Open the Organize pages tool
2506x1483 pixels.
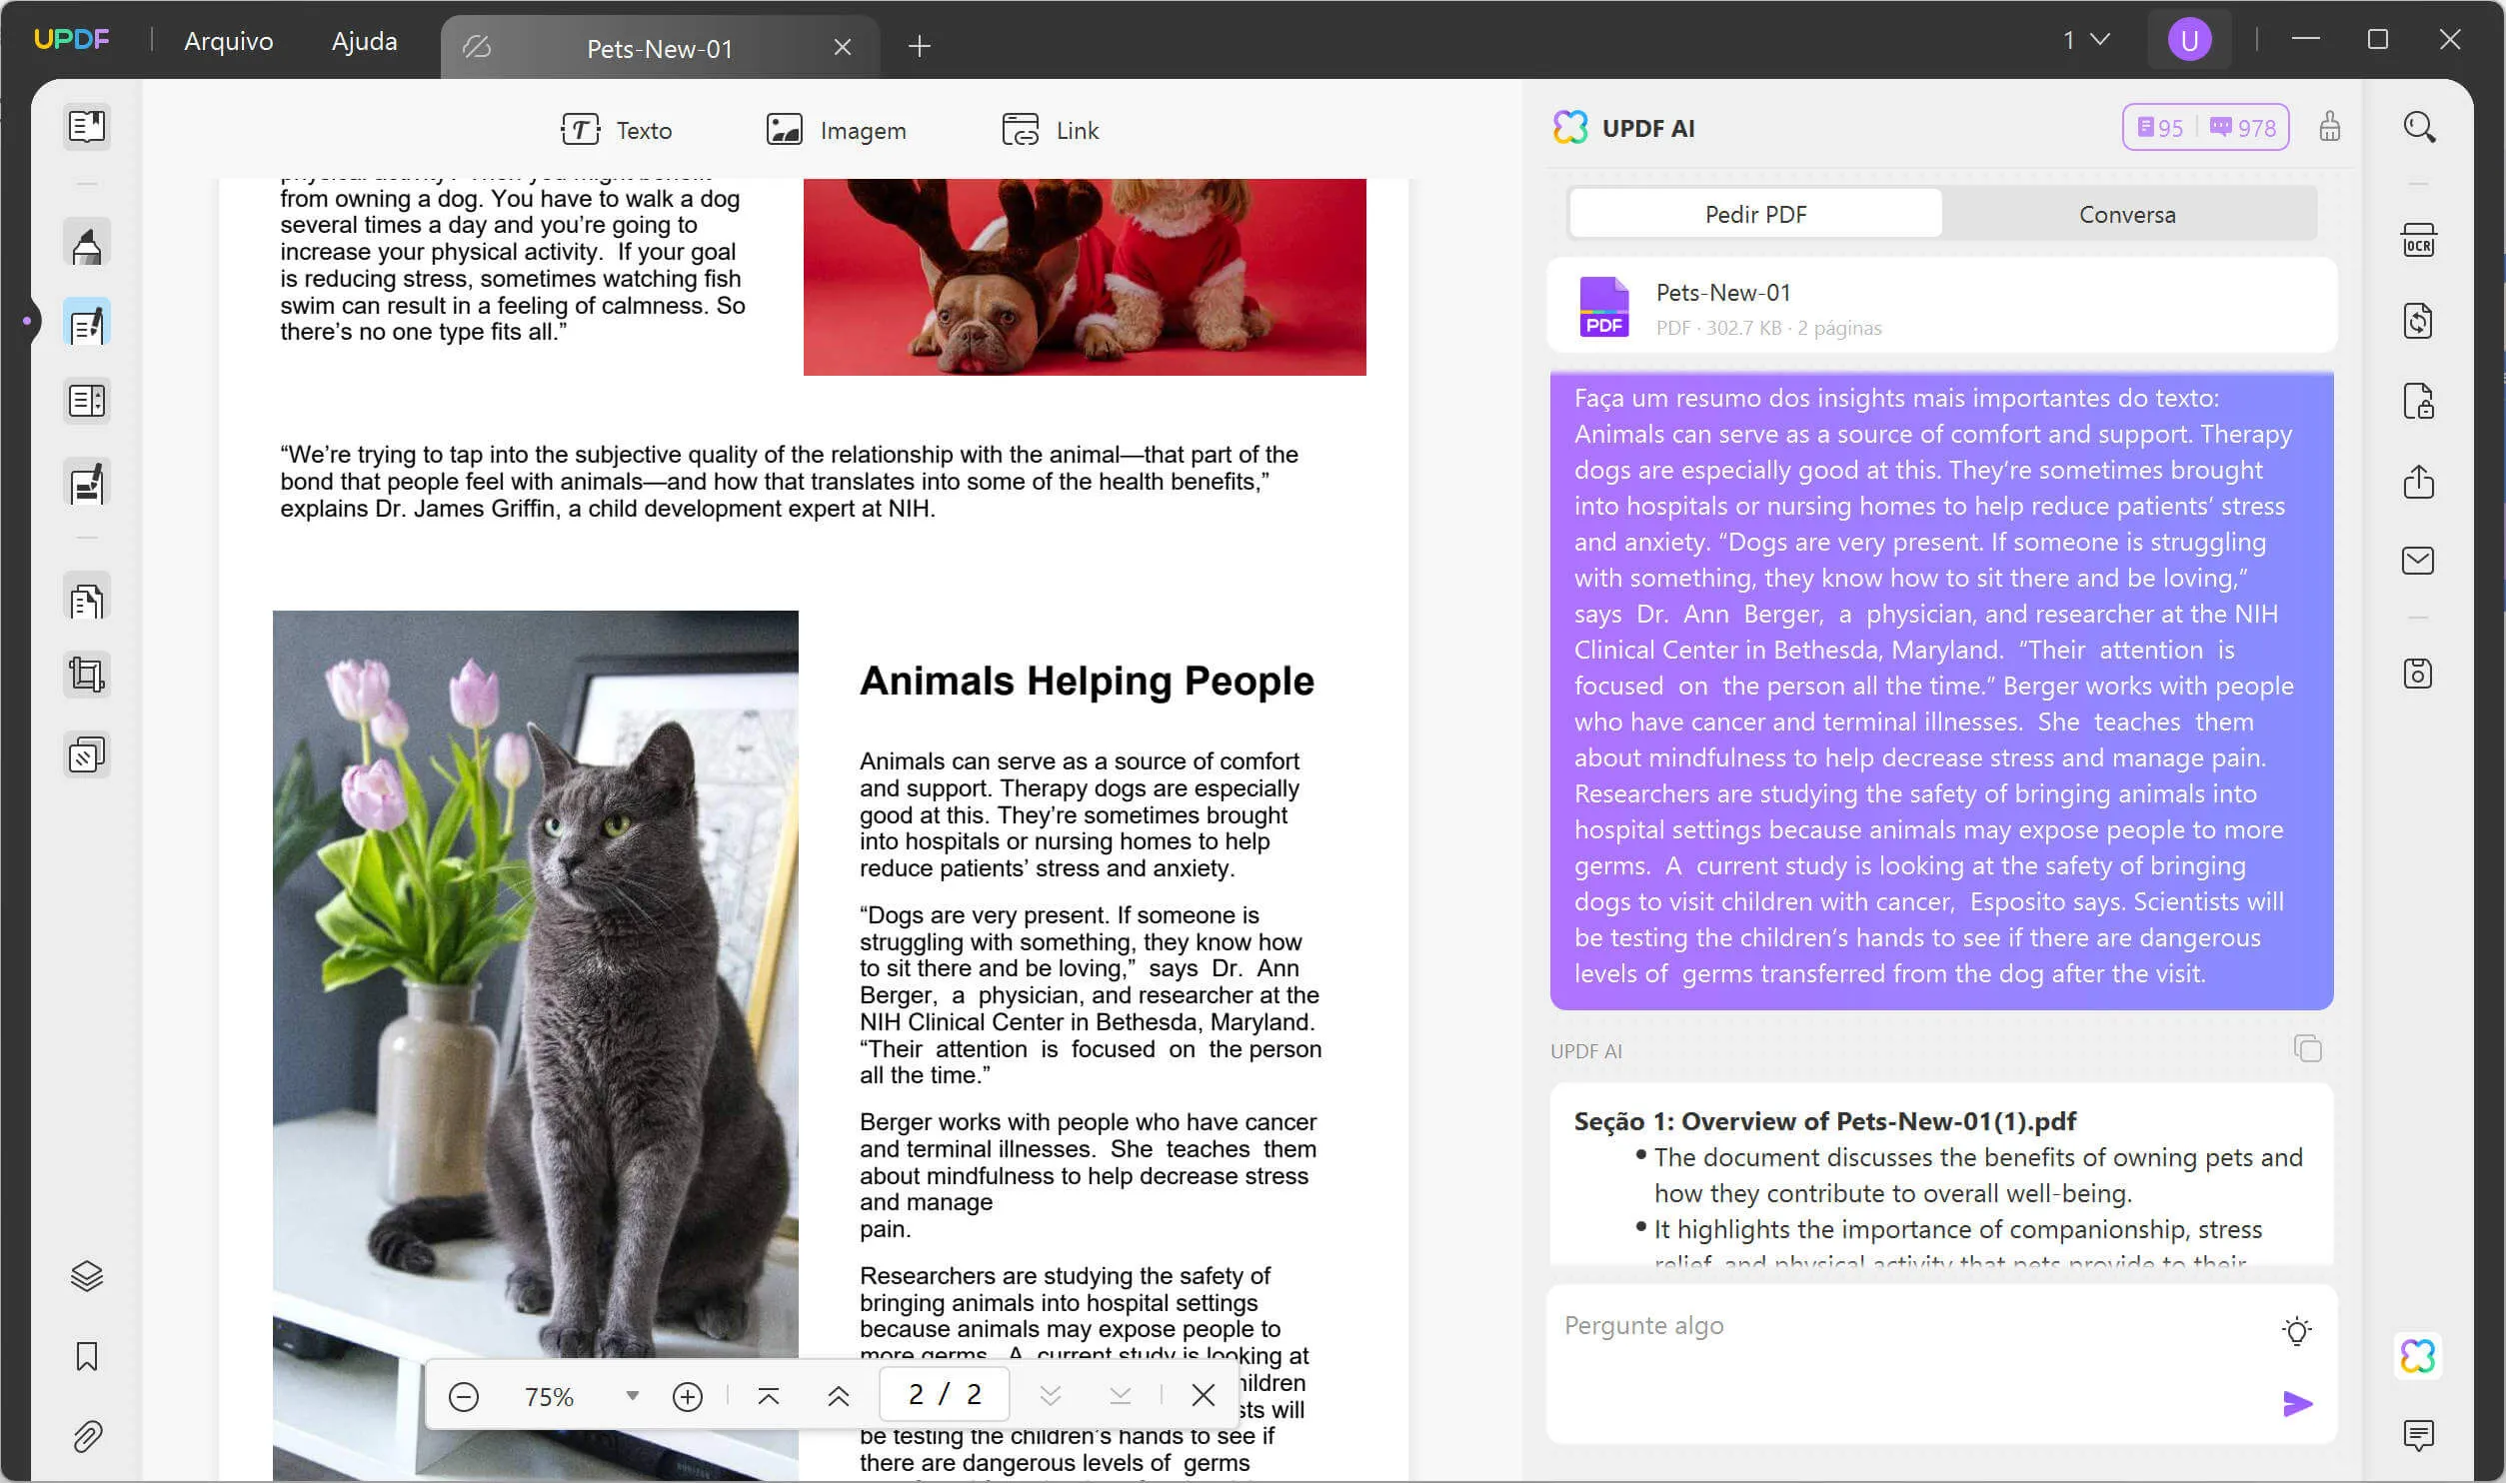coord(87,601)
